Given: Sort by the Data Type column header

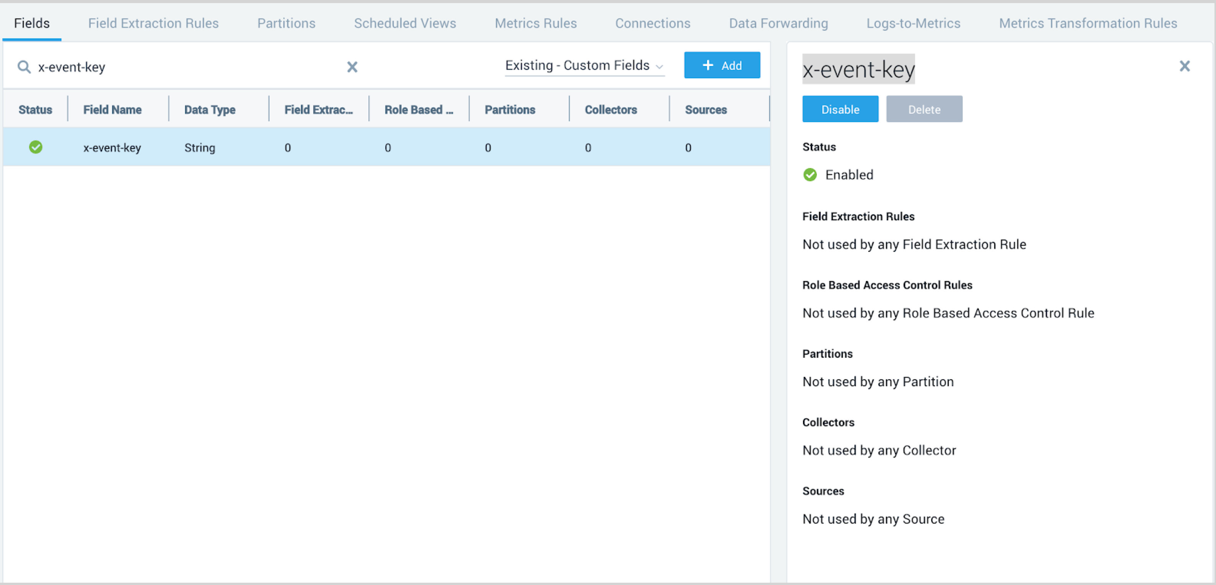Looking at the screenshot, I should point(210,109).
